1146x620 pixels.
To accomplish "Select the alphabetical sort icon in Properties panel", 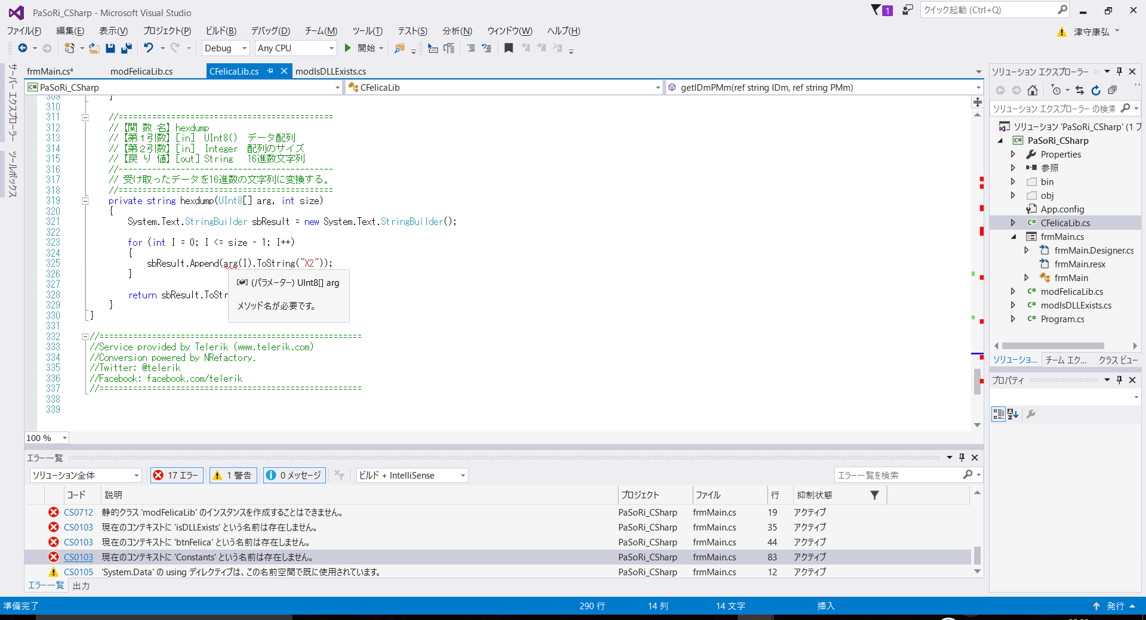I will click(1012, 414).
